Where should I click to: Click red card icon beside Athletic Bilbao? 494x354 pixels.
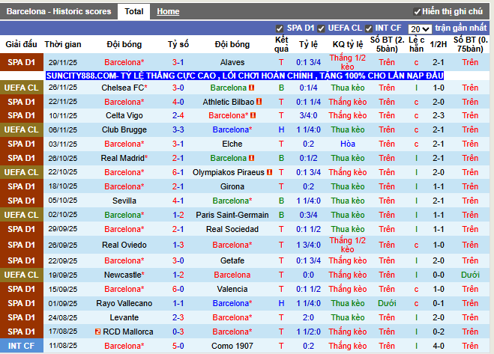(259, 102)
